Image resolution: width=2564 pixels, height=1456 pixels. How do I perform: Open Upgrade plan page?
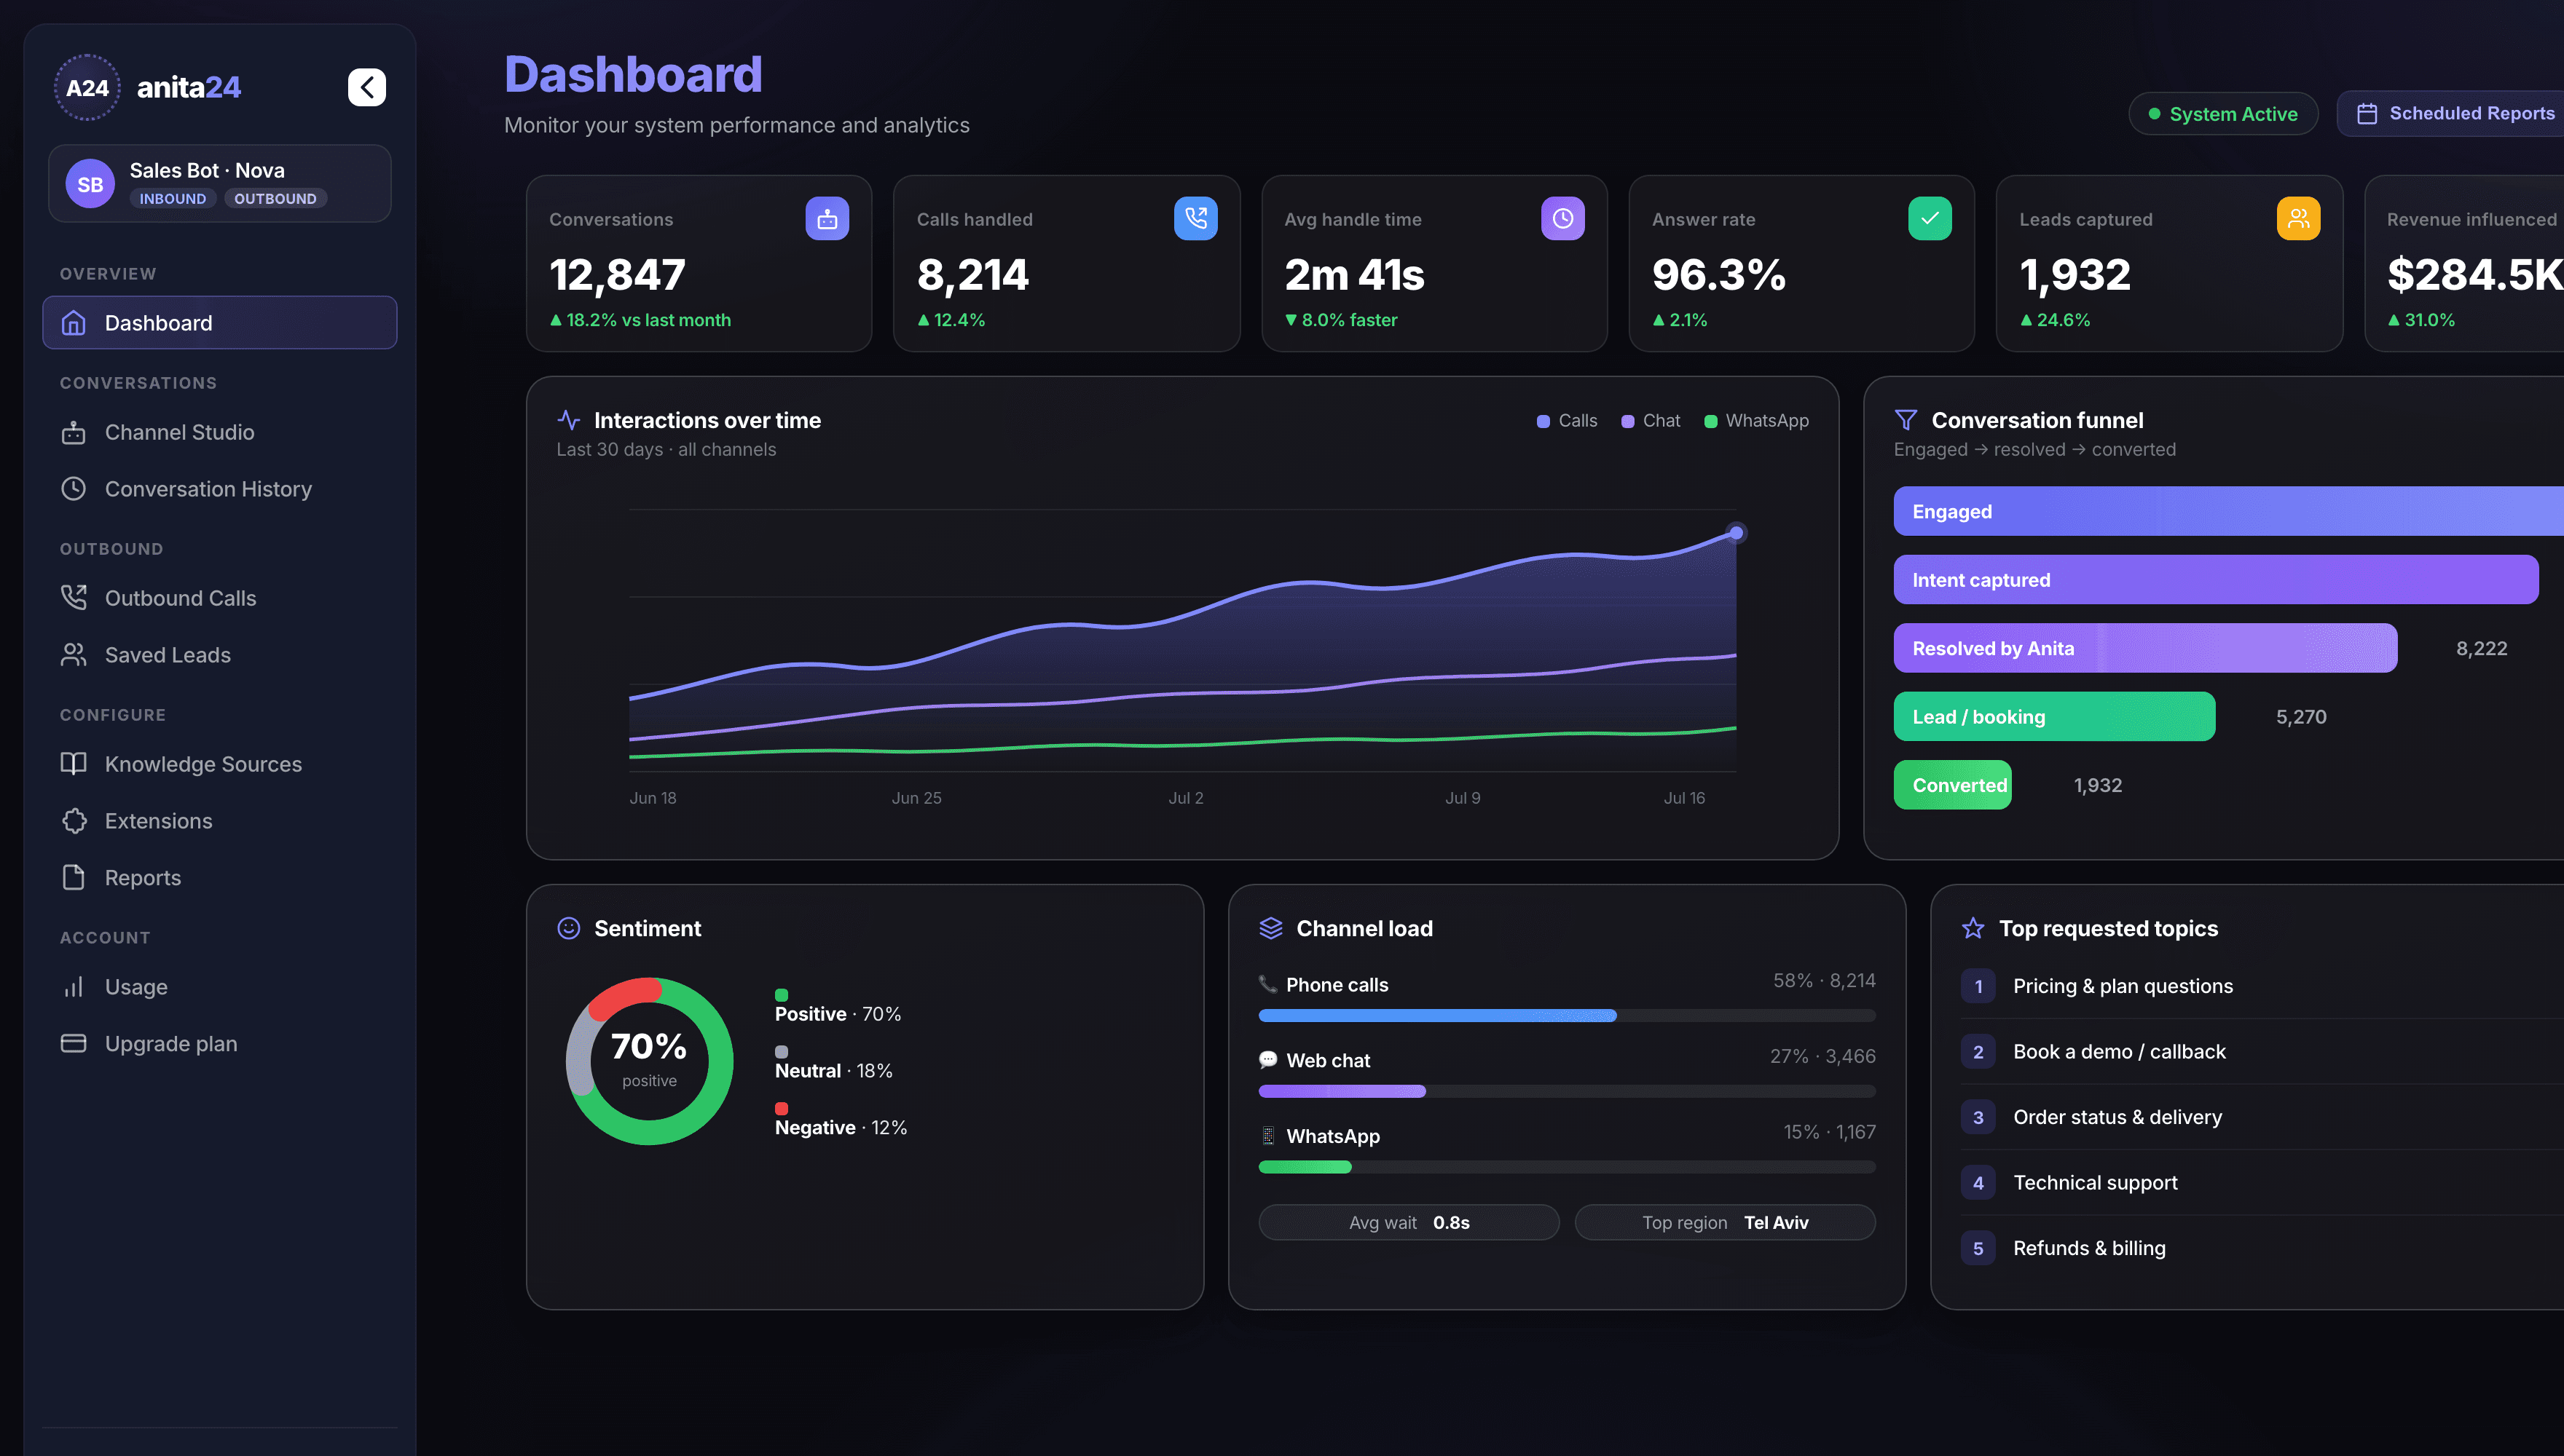pyautogui.click(x=219, y=1044)
